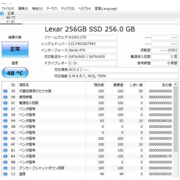This screenshot has height=180, width=180.
Task: Click the current value 93 in row A9
Action: tap(102, 121)
